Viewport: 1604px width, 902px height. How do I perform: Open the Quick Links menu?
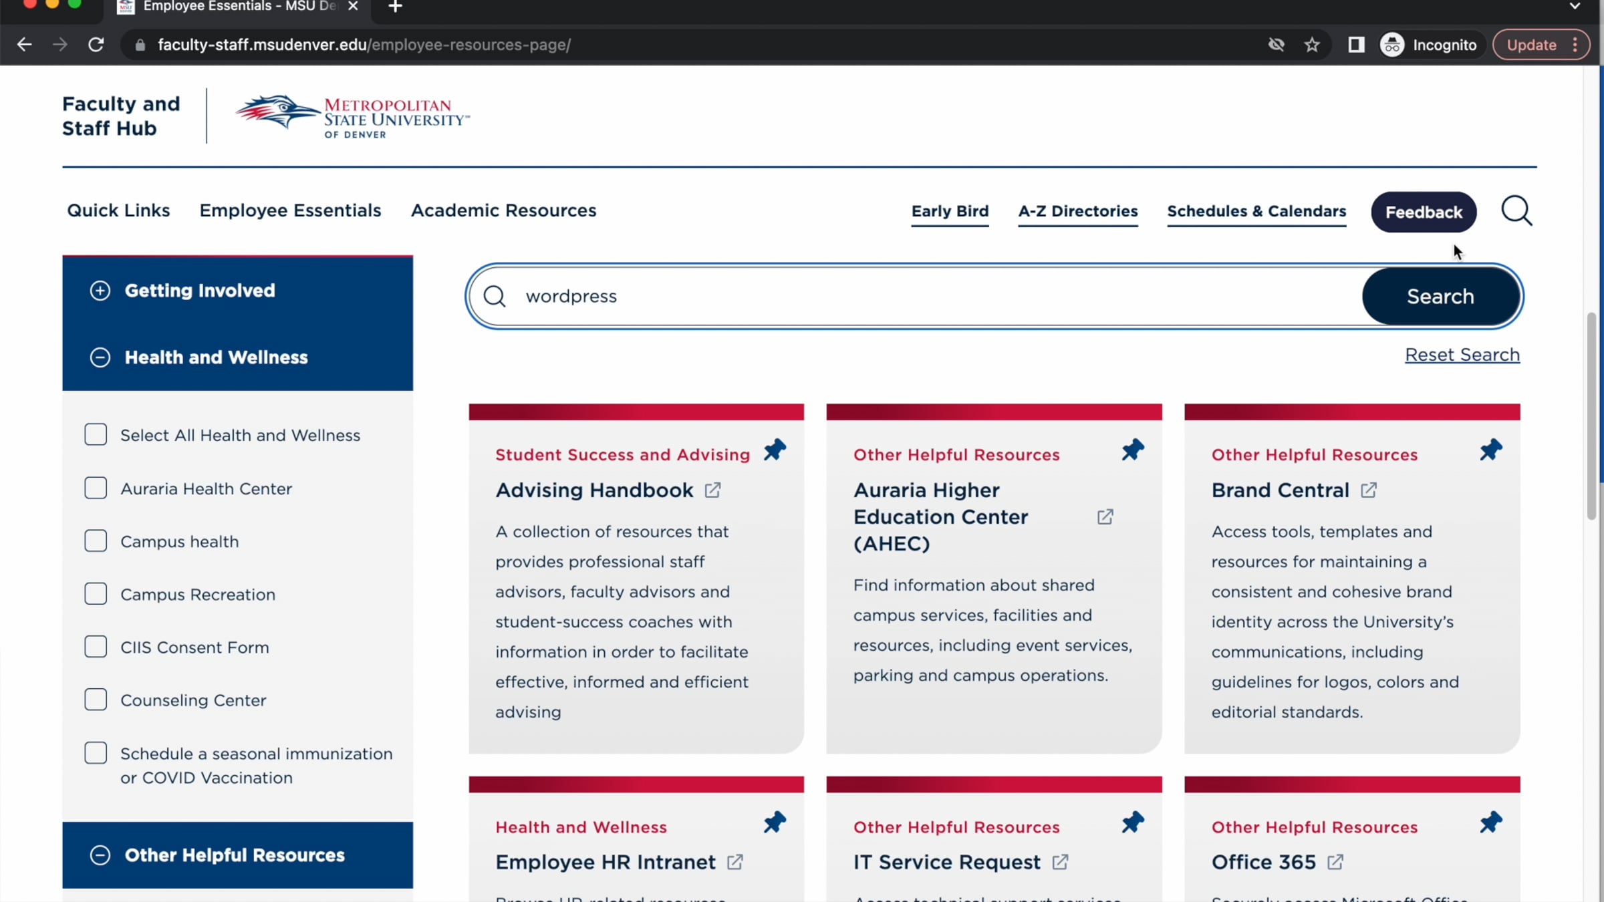click(118, 210)
